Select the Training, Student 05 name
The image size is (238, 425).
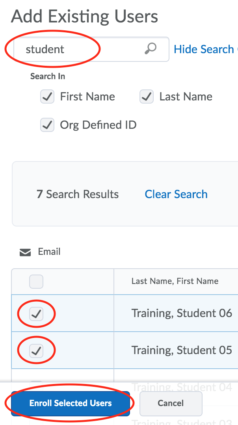click(x=182, y=350)
